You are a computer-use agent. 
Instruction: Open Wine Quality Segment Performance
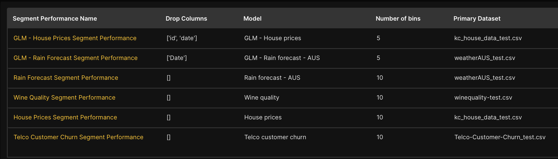tap(64, 98)
